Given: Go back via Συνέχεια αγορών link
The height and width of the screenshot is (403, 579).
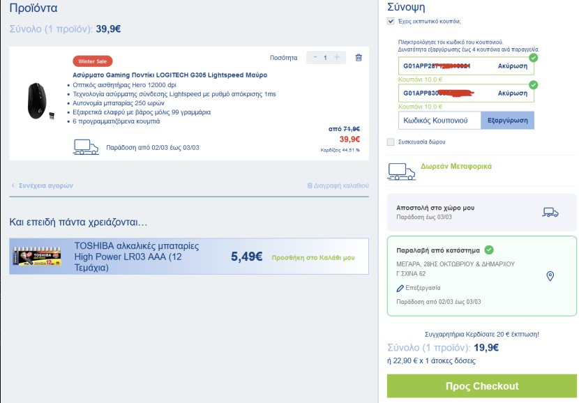Looking at the screenshot, I should click(x=42, y=185).
